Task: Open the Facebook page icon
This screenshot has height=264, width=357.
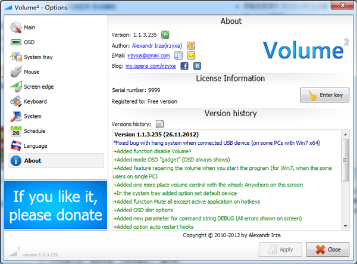Action: pos(184,66)
